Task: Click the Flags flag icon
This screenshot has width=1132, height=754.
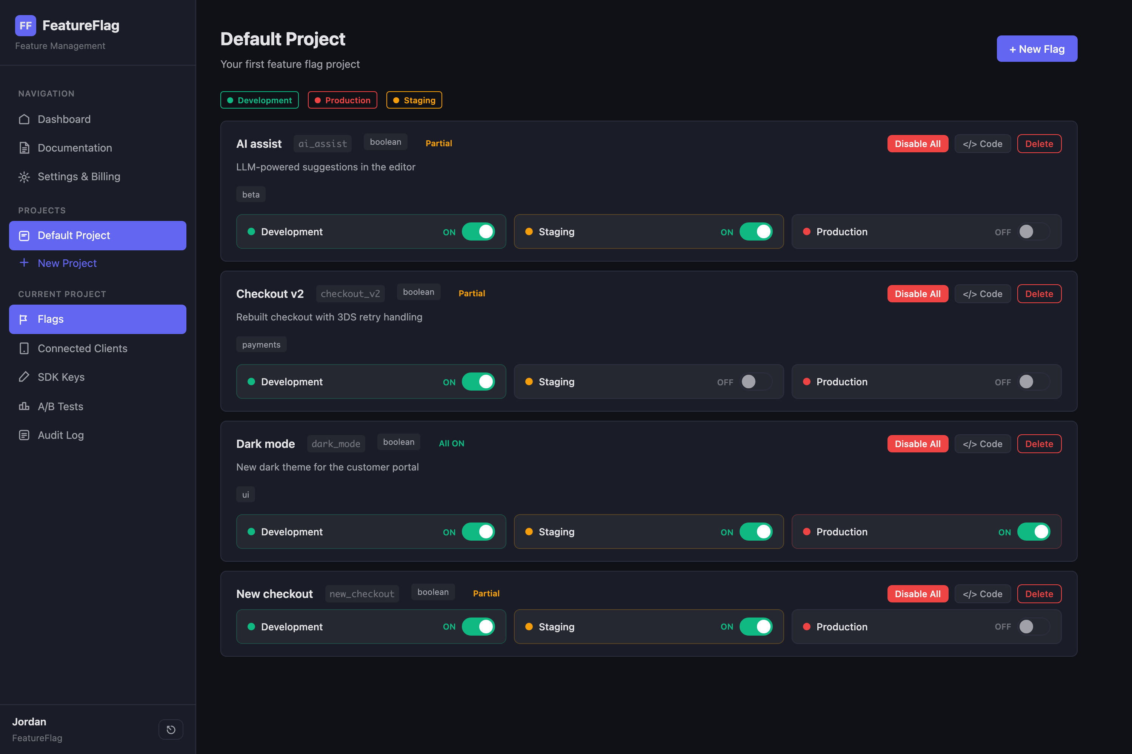Action: click(x=24, y=319)
